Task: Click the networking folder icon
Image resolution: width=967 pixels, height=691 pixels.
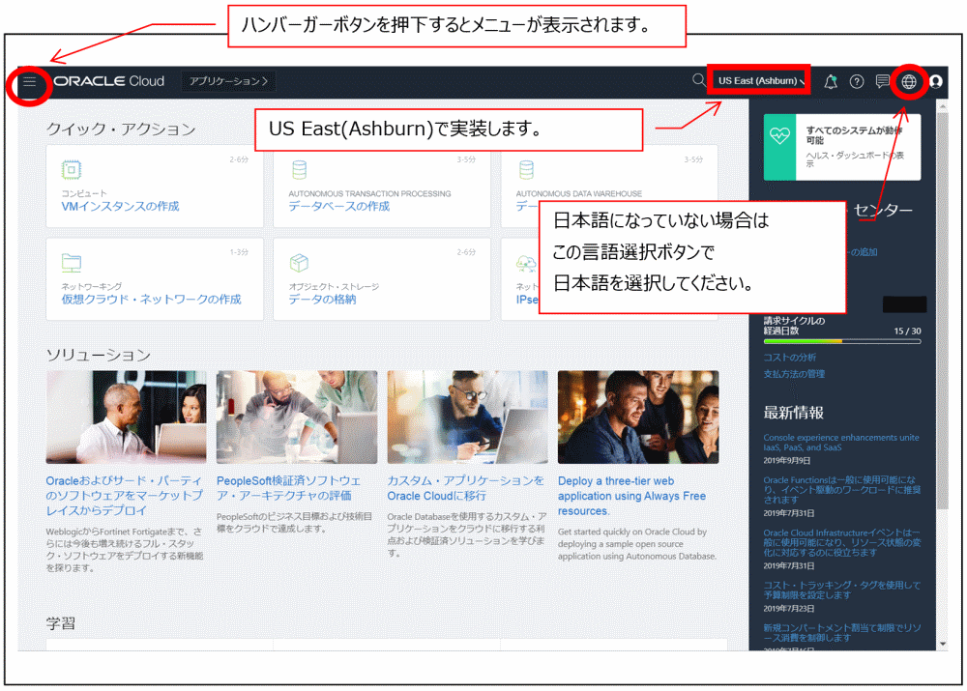Action: tap(72, 263)
